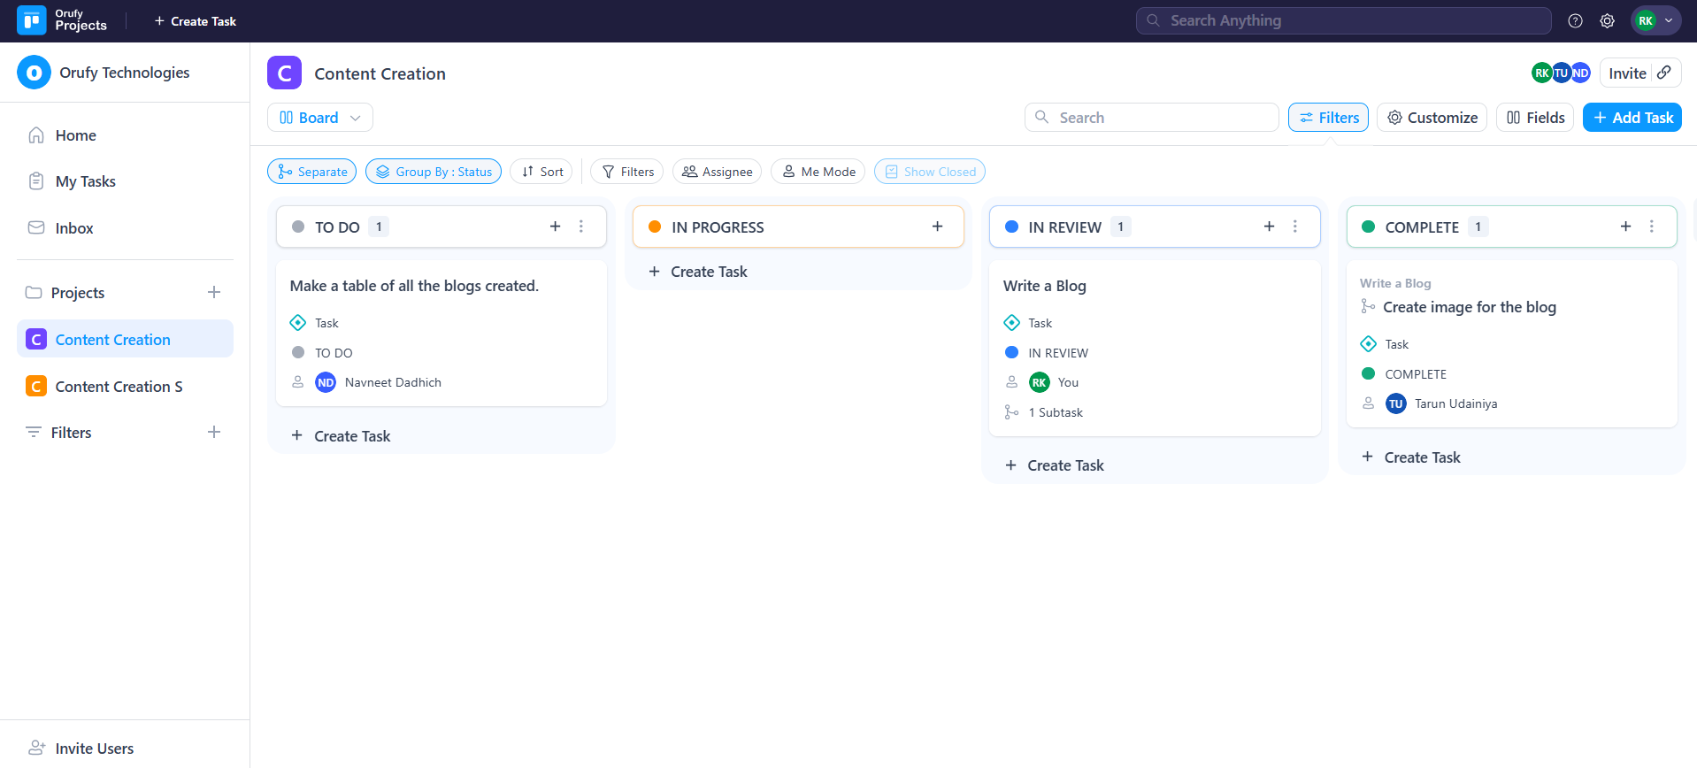Click plus icon in IN REVIEW column header

coord(1269,227)
